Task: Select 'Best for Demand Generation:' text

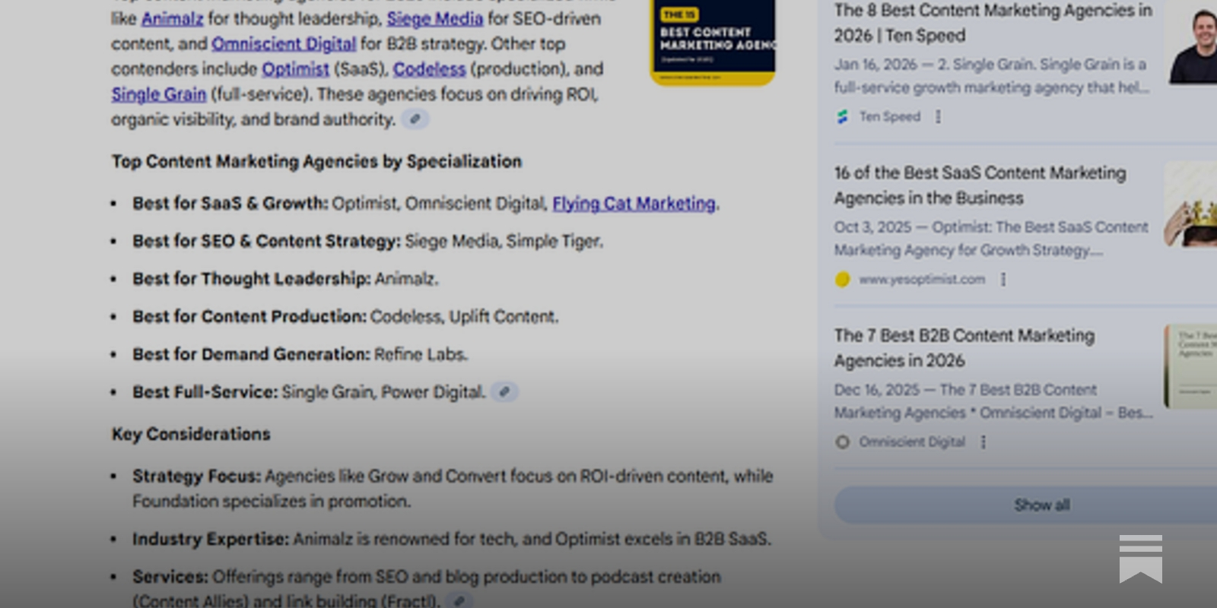Action: (251, 354)
